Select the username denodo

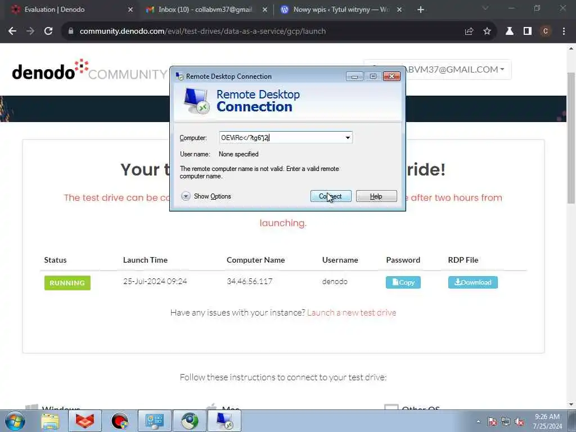pos(335,281)
